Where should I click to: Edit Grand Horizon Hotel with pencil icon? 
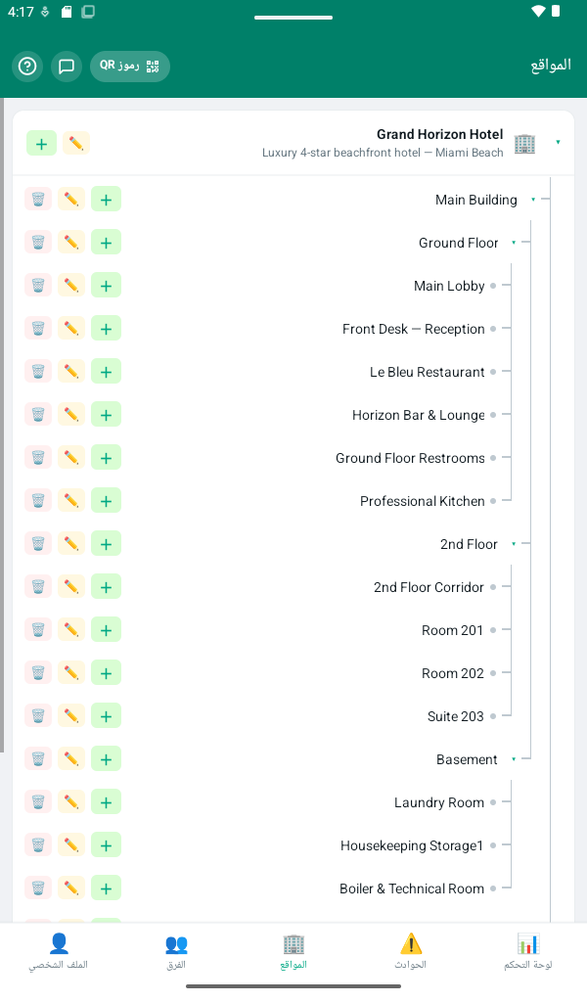(x=76, y=143)
